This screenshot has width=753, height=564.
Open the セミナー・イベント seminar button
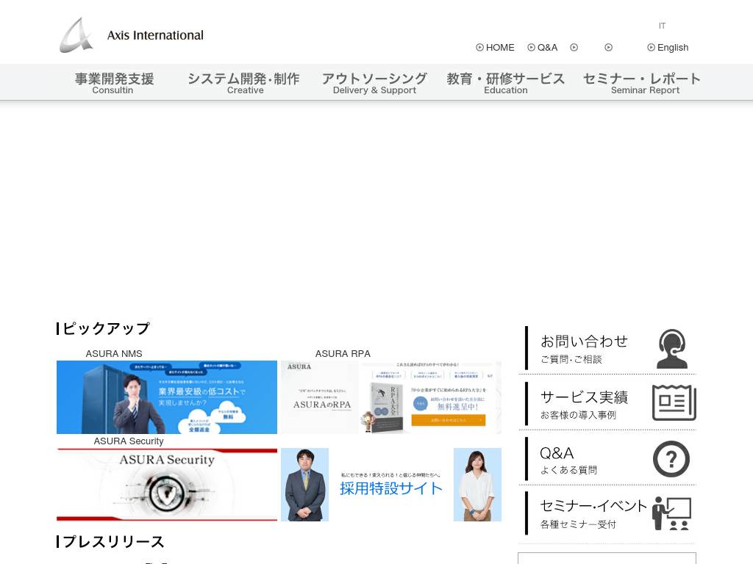(x=607, y=513)
